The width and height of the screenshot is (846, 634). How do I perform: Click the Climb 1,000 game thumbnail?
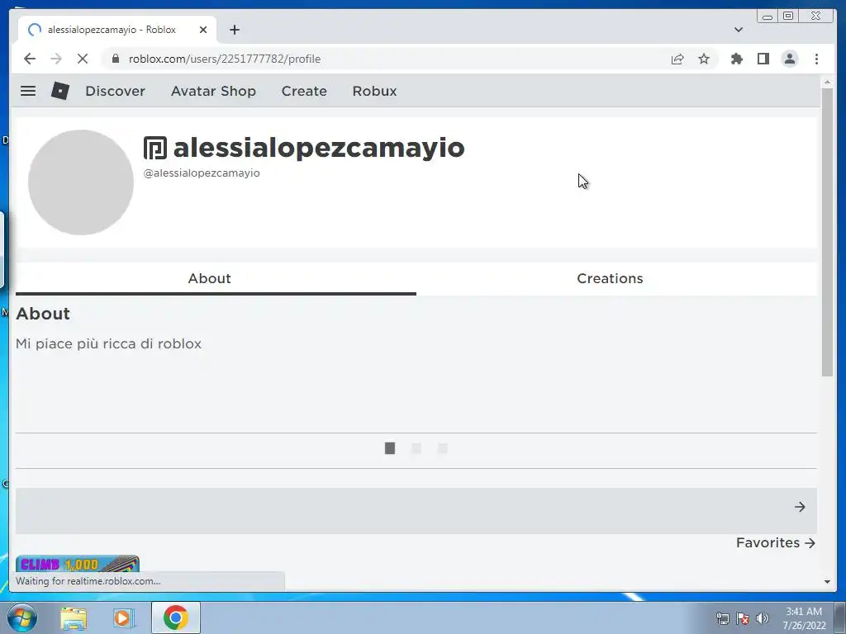pyautogui.click(x=78, y=564)
